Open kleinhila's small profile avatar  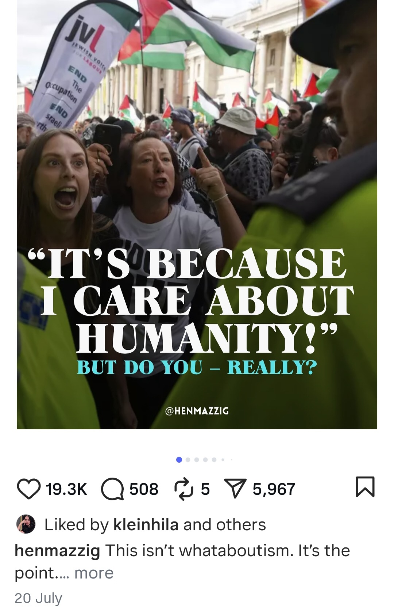pos(26,524)
